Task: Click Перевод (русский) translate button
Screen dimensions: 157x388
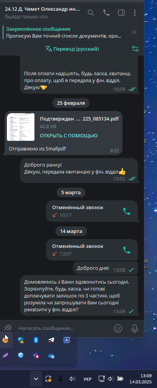Action: 72,49
